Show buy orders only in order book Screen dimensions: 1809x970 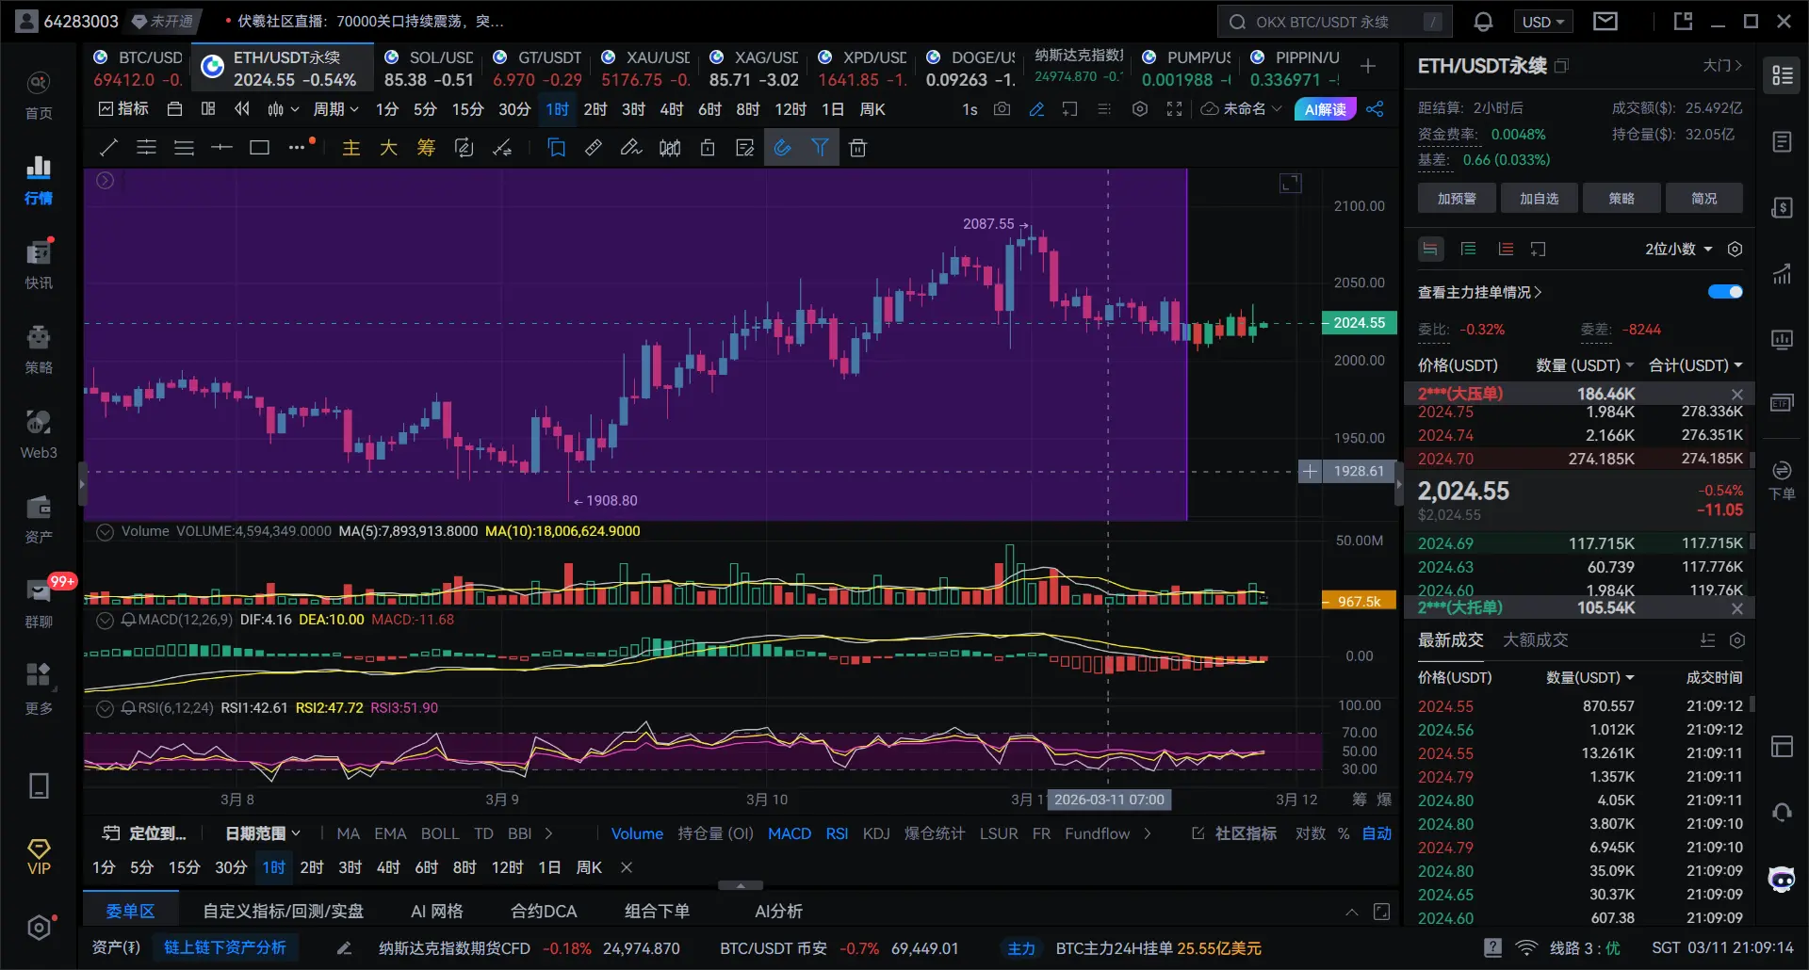click(1468, 250)
